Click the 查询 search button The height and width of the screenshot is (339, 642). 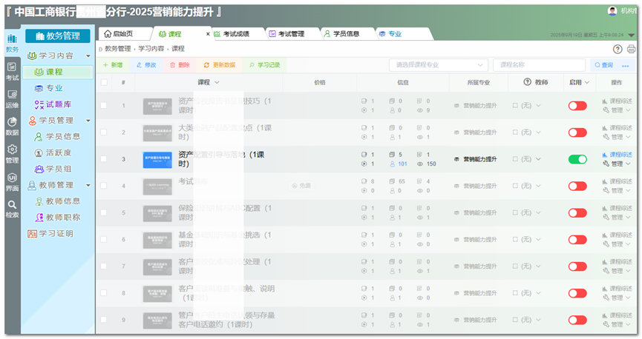[604, 65]
